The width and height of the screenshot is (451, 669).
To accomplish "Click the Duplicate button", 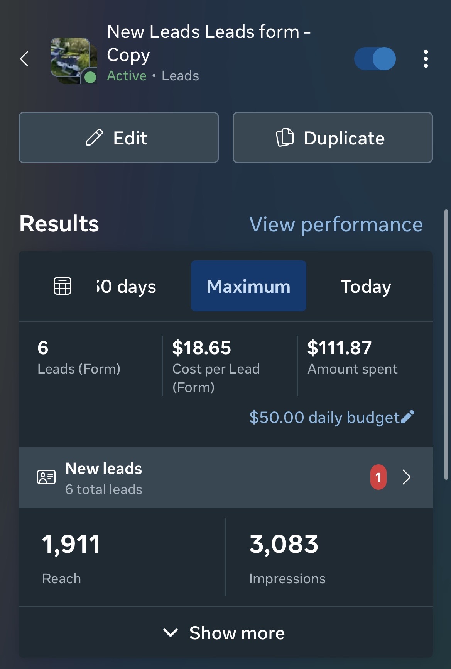I will tap(333, 138).
